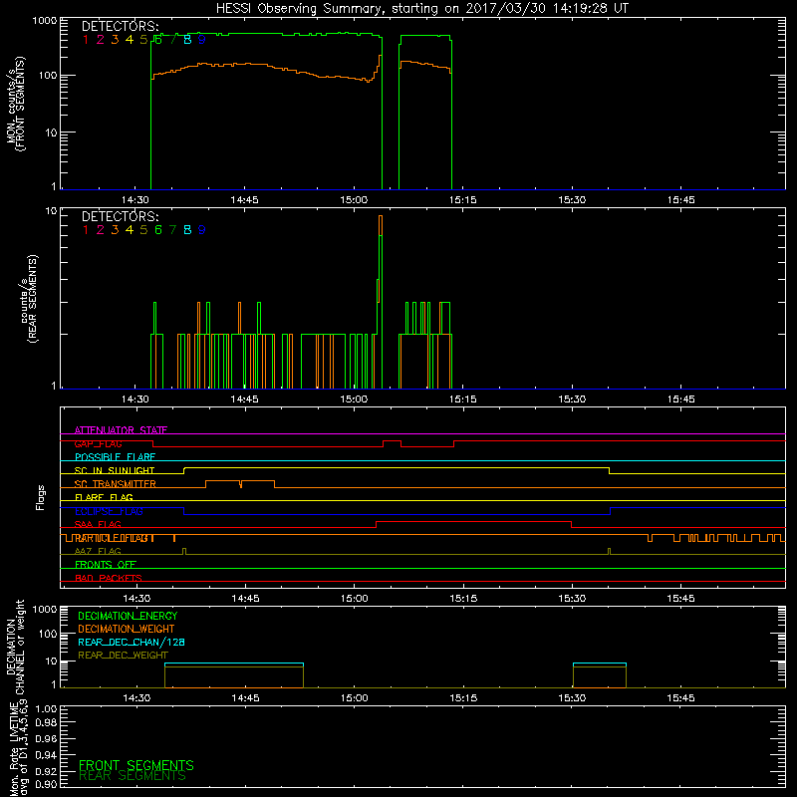797x797 pixels.
Task: Select orange detector 3 in front segments legend
Action: tap(115, 40)
